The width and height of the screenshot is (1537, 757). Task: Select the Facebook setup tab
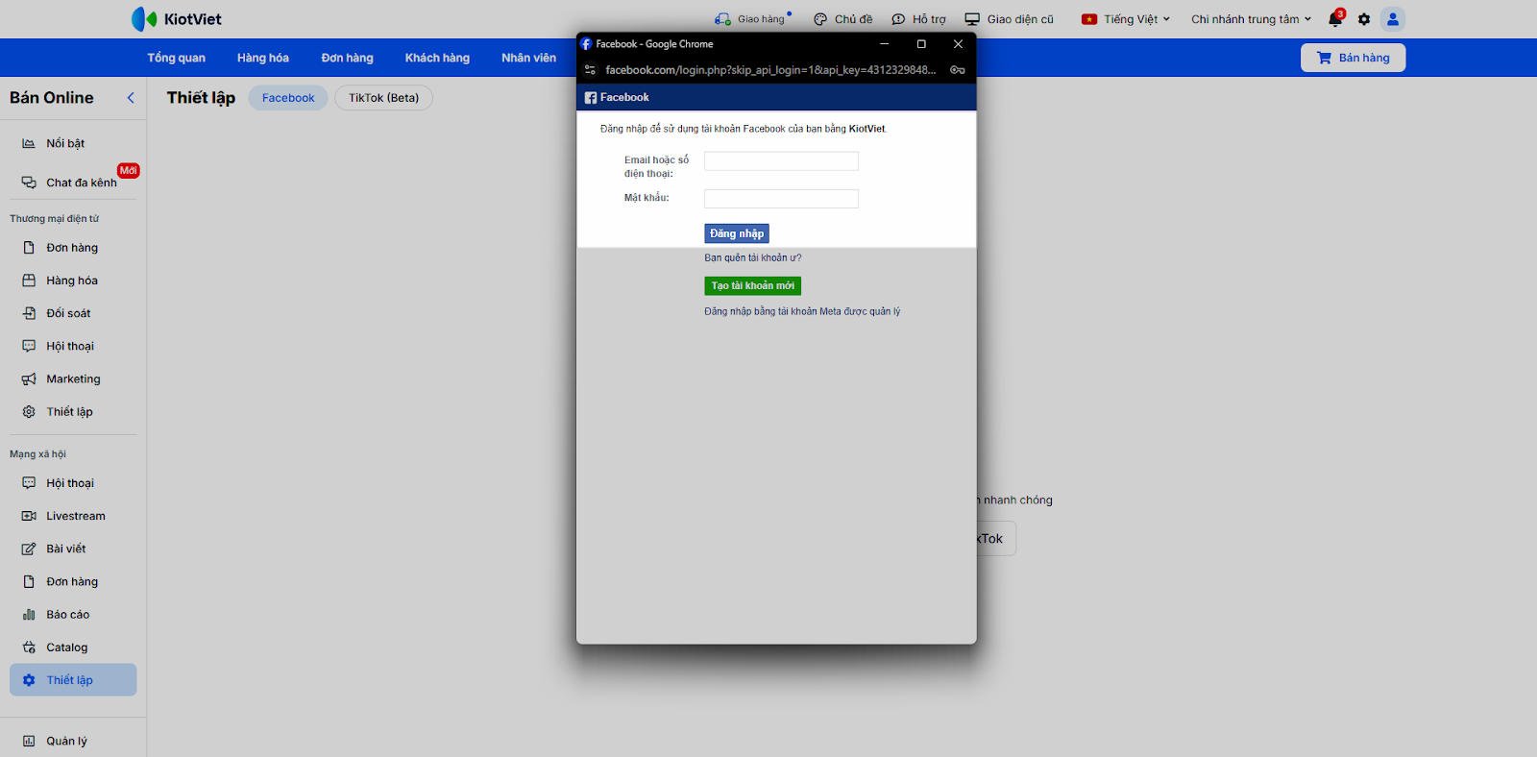(x=288, y=98)
